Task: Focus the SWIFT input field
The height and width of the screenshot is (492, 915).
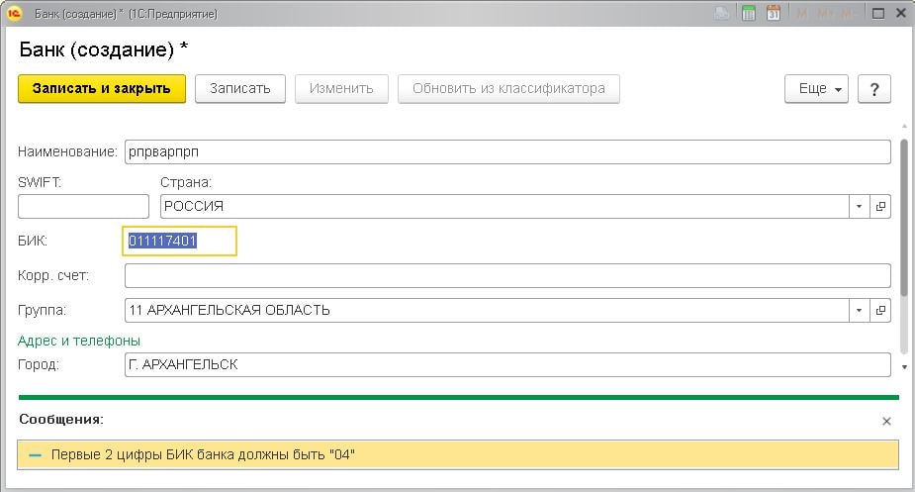Action: pos(83,206)
